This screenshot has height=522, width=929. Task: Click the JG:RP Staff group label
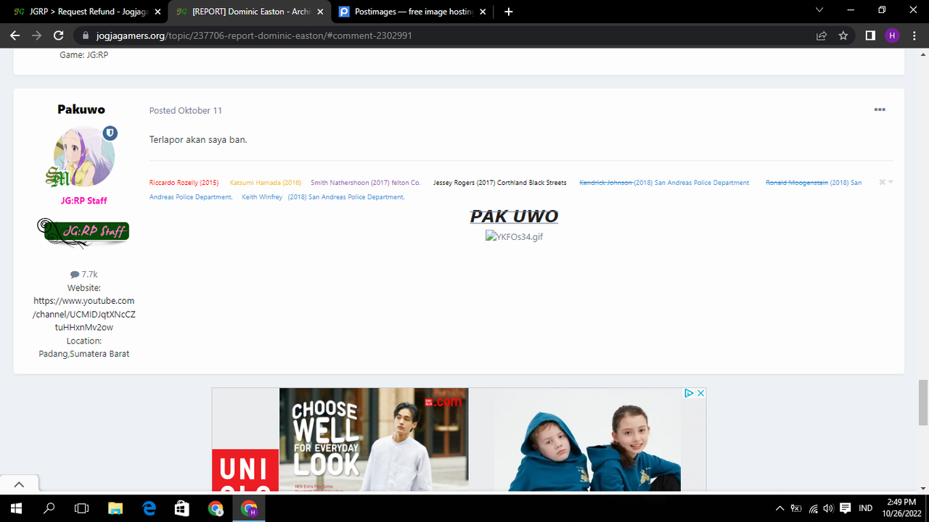pos(84,201)
